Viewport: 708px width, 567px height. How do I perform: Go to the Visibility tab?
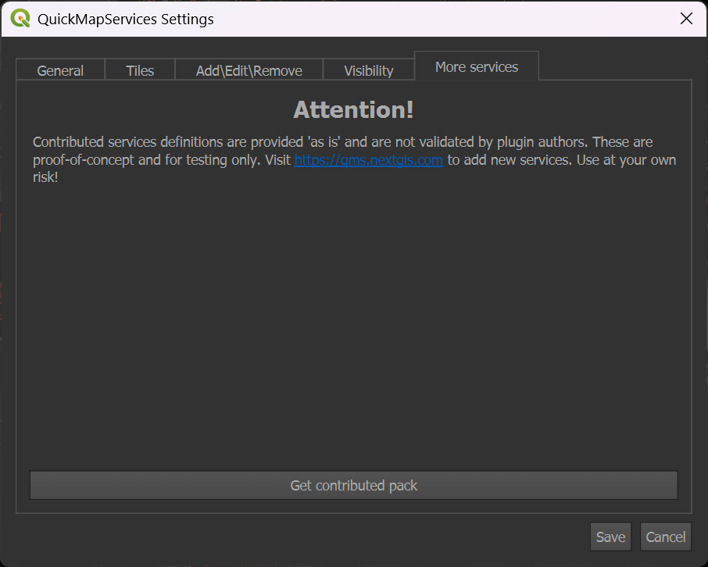click(x=368, y=70)
